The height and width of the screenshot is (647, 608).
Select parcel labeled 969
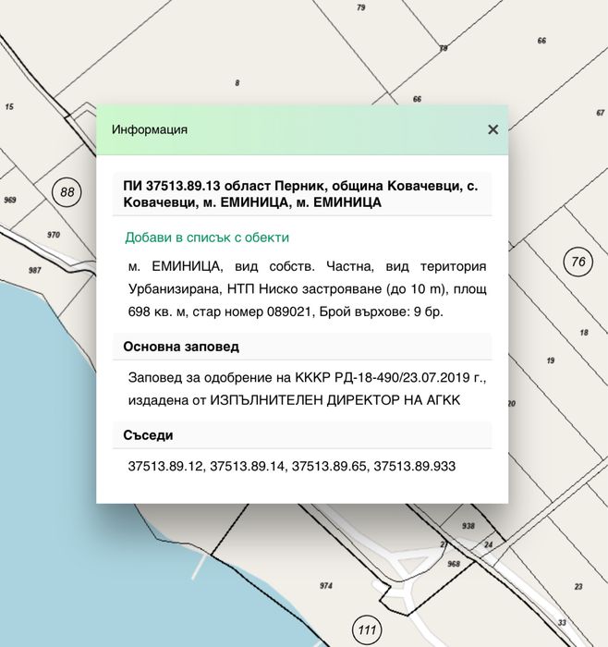(10, 200)
